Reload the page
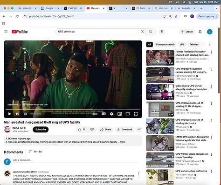Viewport: 221px width, 185px height. (x=17, y=16)
